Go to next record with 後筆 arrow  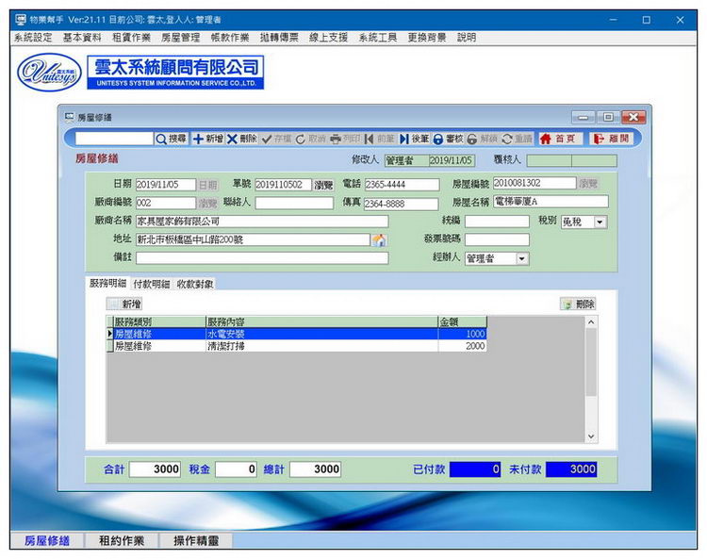point(415,139)
